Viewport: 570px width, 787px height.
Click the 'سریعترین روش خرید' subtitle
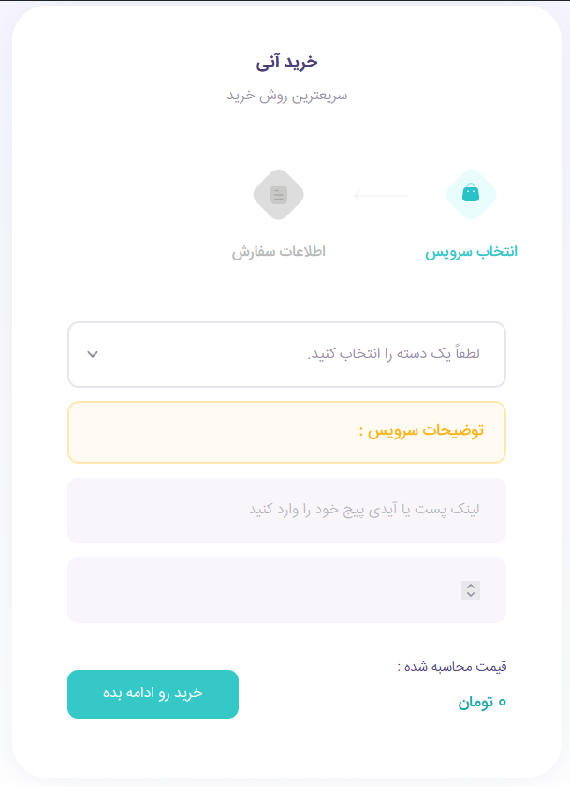pyautogui.click(x=287, y=95)
